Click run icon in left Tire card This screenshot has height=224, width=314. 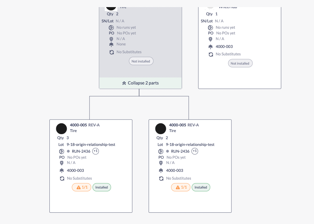pyautogui.click(x=62, y=151)
